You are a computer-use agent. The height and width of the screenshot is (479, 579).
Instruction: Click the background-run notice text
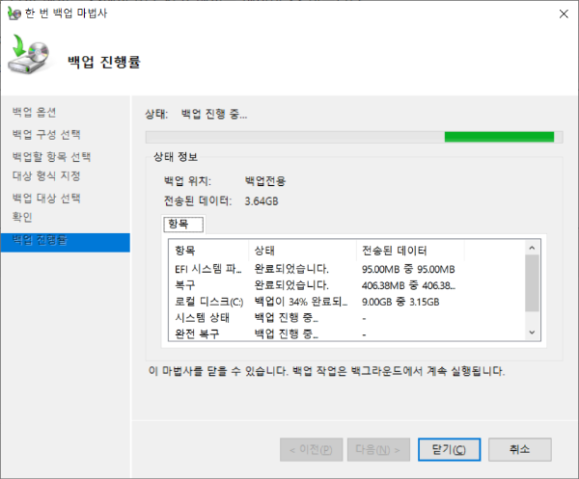pyautogui.click(x=326, y=371)
